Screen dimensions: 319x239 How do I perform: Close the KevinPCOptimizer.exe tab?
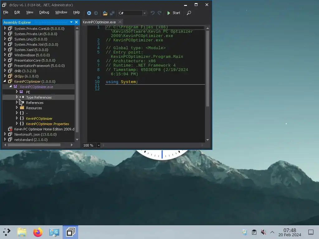pos(120,22)
